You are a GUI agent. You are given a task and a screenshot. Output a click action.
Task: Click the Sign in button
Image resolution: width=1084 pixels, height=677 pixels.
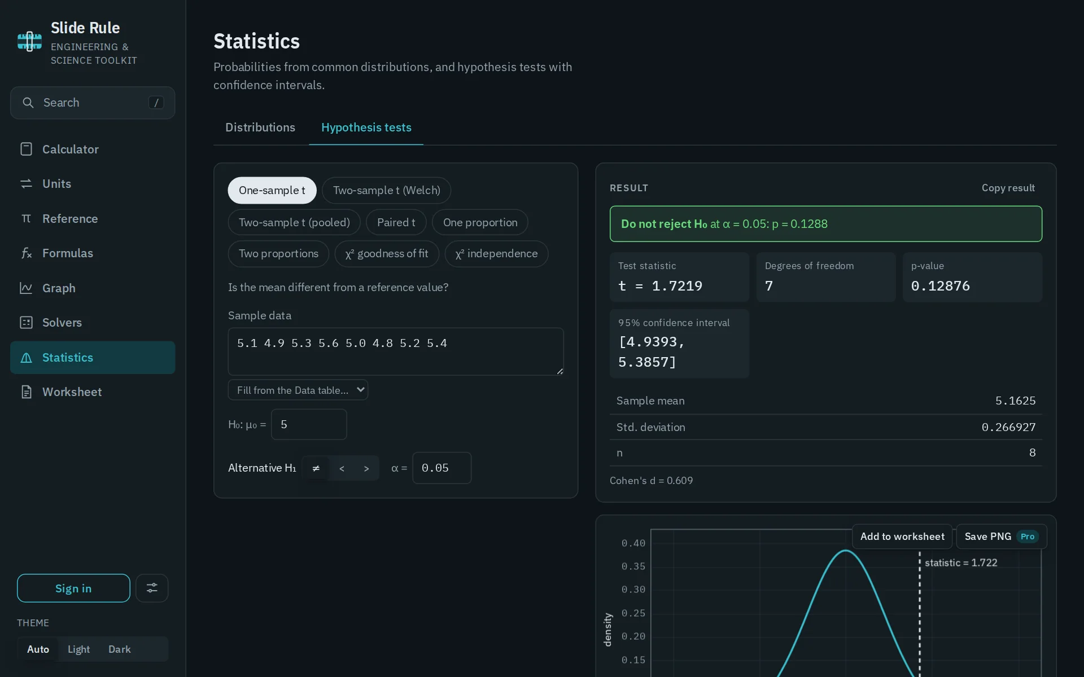click(73, 588)
